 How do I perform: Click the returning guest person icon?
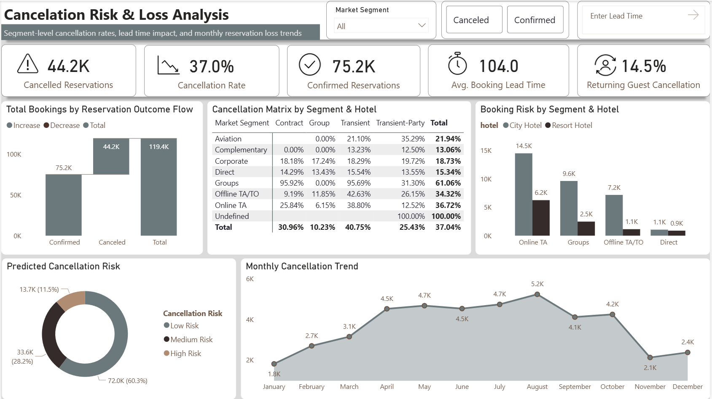(605, 65)
